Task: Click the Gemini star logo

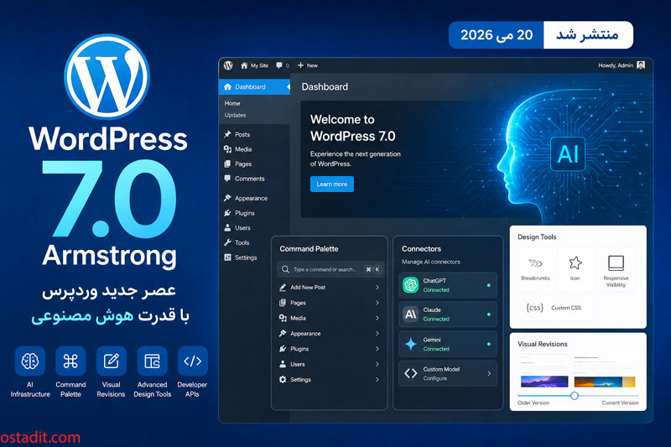Action: pos(411,344)
